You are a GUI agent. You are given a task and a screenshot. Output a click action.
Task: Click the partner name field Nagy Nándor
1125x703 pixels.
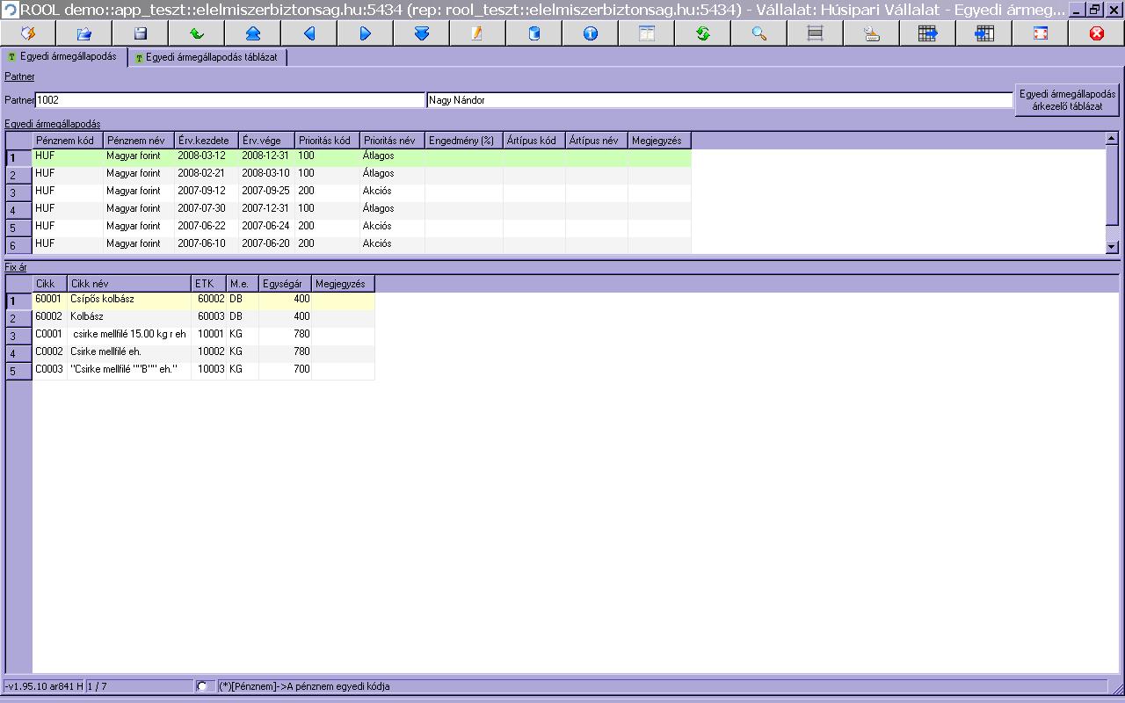(x=719, y=100)
